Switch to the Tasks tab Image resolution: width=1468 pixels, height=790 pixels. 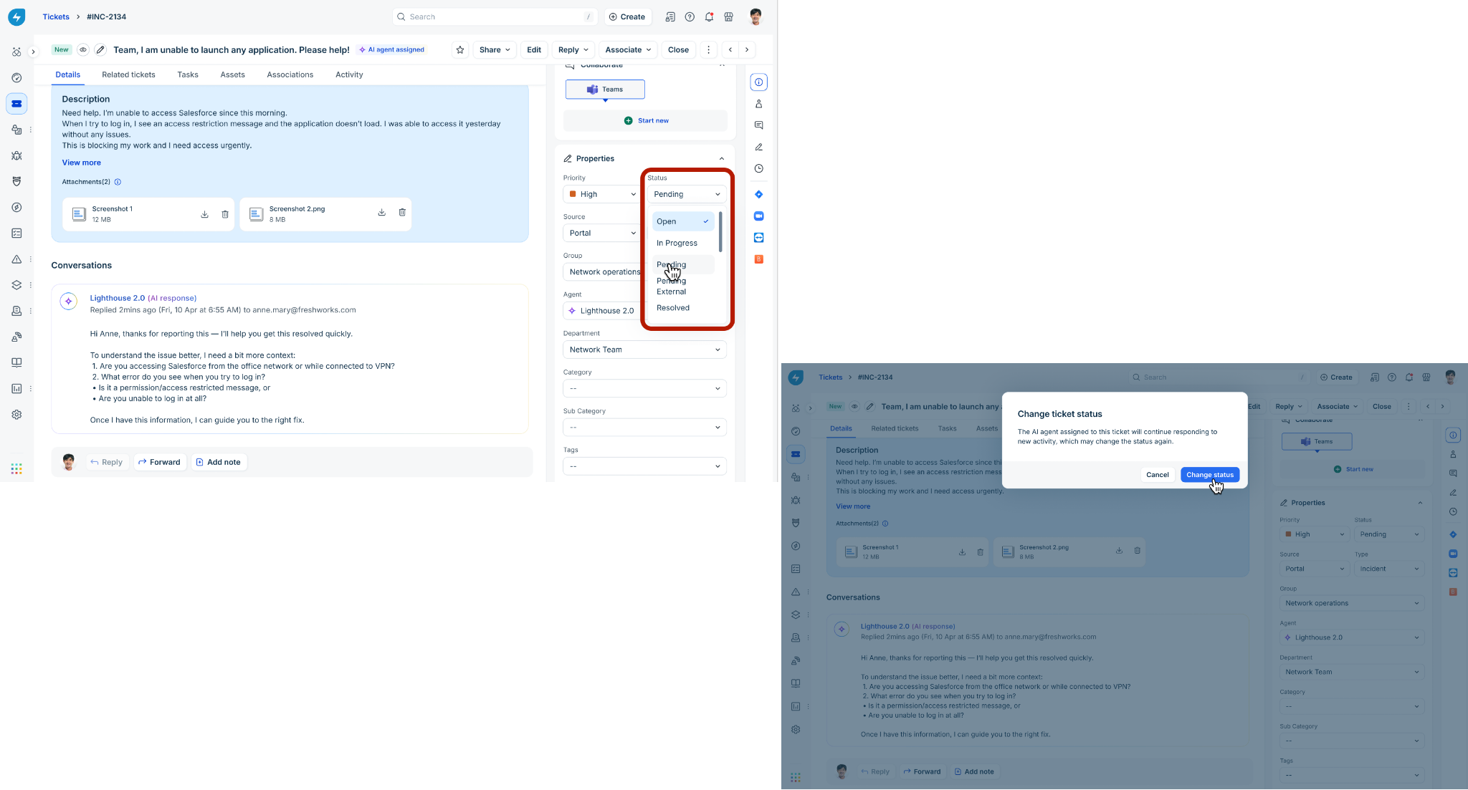coord(188,74)
